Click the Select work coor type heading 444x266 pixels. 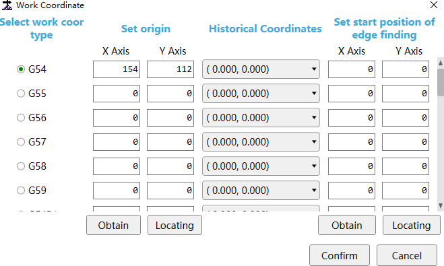pyautogui.click(x=42, y=28)
